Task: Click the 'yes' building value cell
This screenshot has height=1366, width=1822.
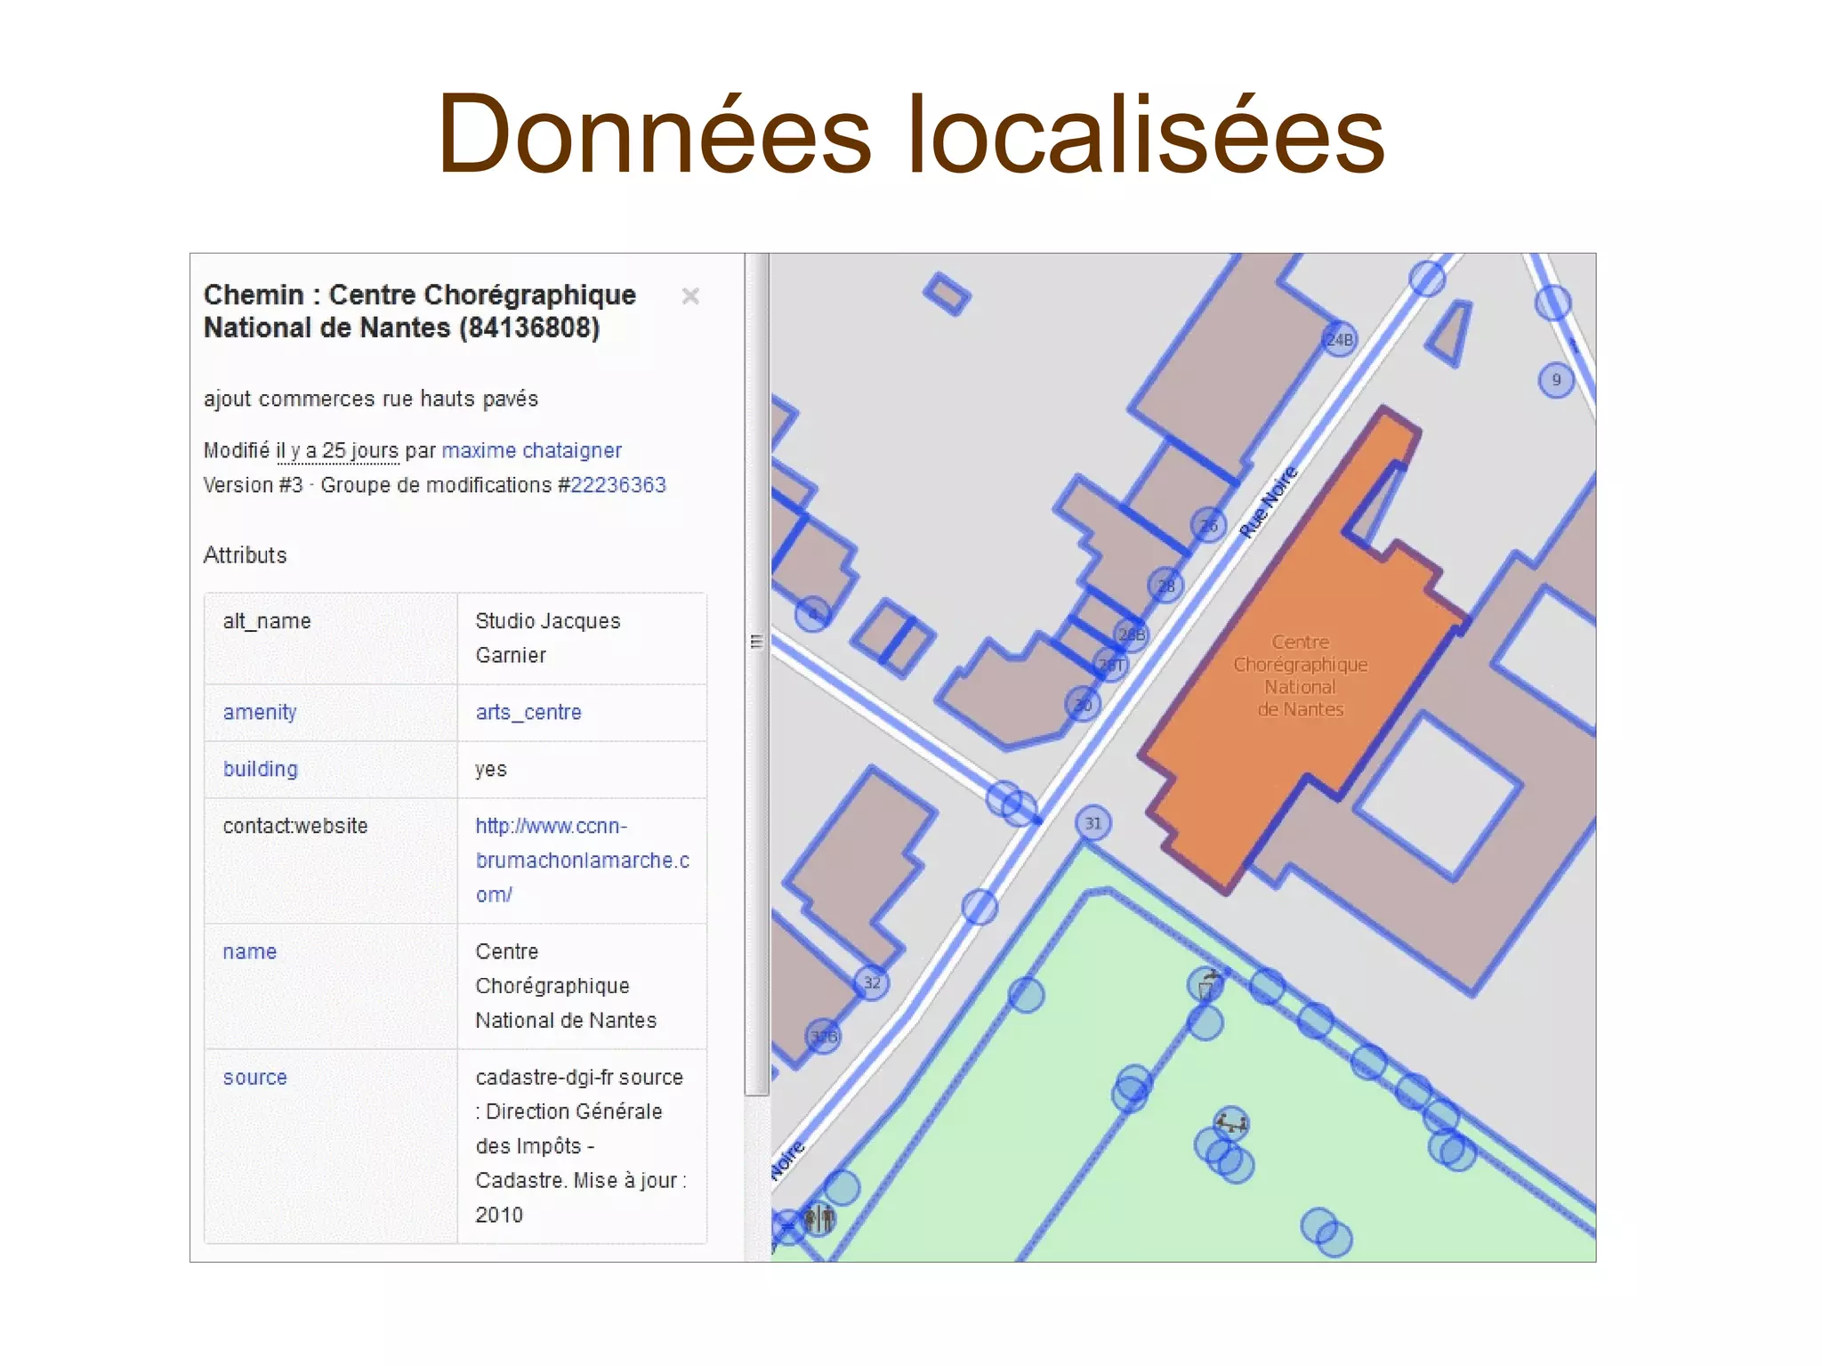Action: point(582,770)
